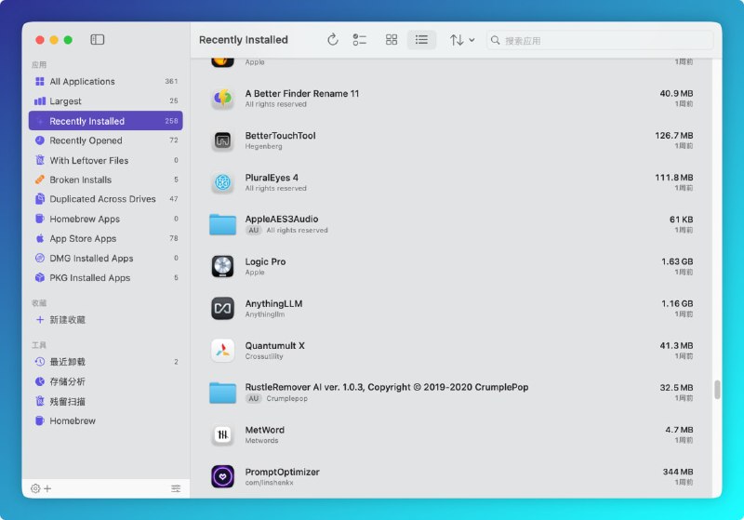Click the vertical scrollbar thumb in app list
744x520 pixels.
click(x=717, y=390)
